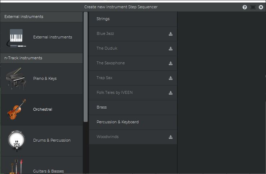Download the Trap Sax instrument

170,78
